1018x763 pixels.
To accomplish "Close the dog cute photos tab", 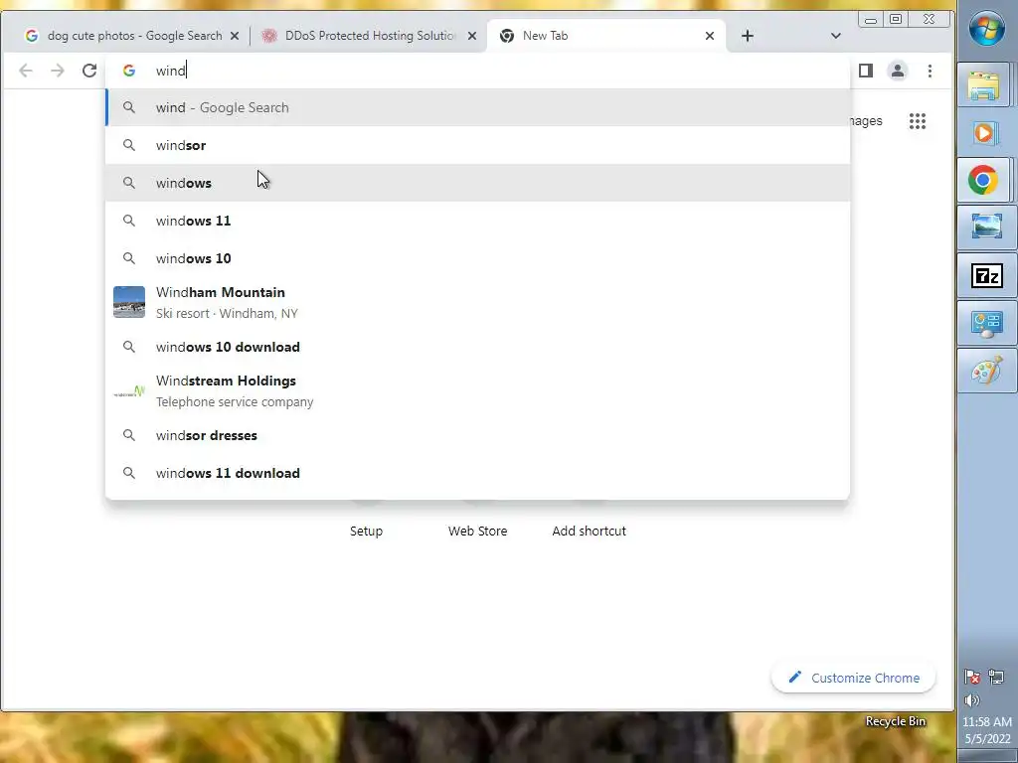I will coord(235,36).
